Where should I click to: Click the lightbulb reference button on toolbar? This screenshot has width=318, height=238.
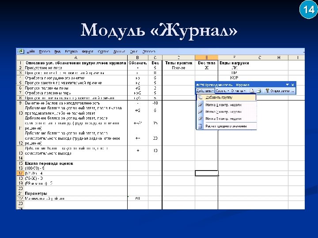pos(277,91)
